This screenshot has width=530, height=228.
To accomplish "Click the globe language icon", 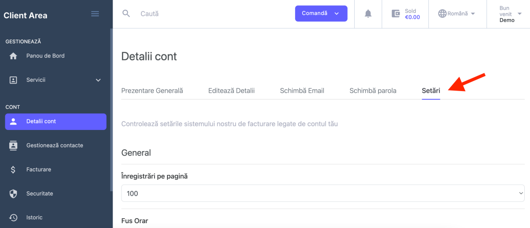I will tap(442, 14).
